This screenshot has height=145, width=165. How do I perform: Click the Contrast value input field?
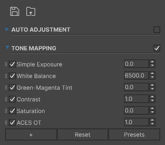136,99
